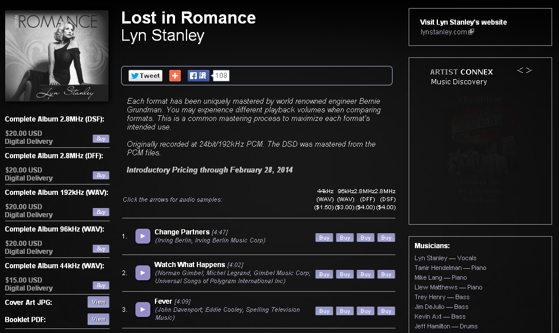This screenshot has height=333, width=559.
Task: Click the Facebook like button
Action: coord(198,76)
